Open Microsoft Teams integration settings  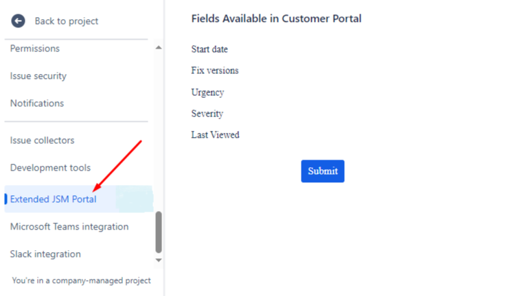tap(69, 227)
